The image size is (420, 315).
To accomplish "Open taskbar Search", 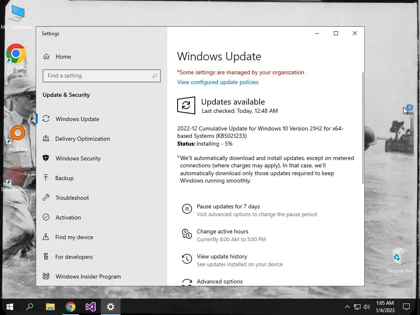I will pyautogui.click(x=30, y=307).
